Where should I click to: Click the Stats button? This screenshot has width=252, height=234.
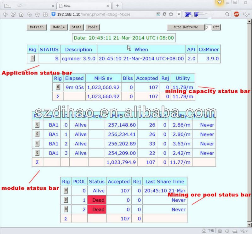tap(77, 27)
